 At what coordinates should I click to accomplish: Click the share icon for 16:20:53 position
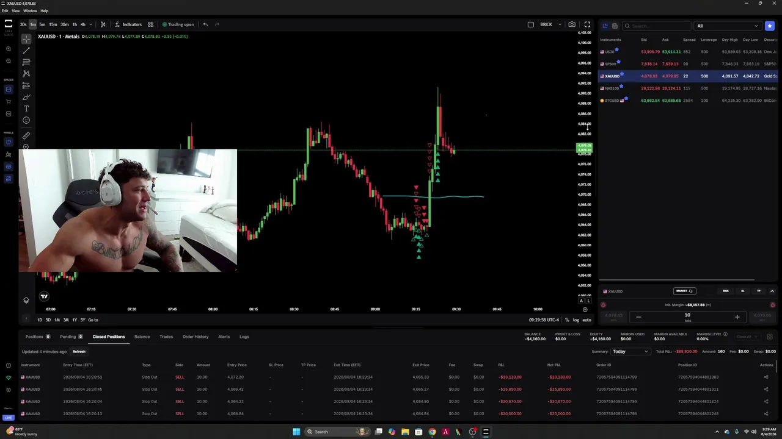(x=766, y=377)
